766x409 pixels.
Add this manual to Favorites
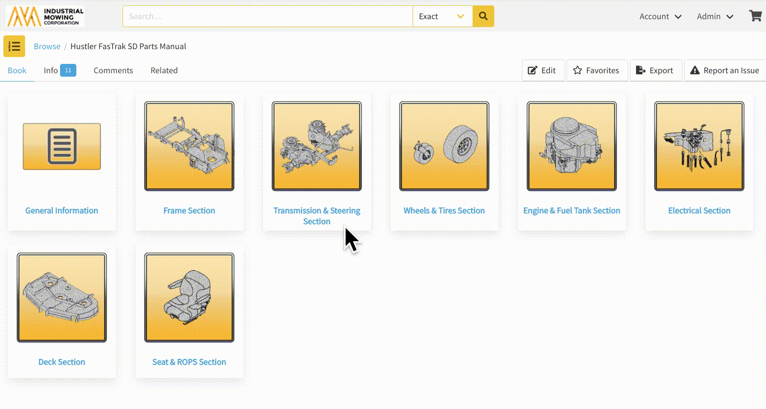tap(596, 70)
